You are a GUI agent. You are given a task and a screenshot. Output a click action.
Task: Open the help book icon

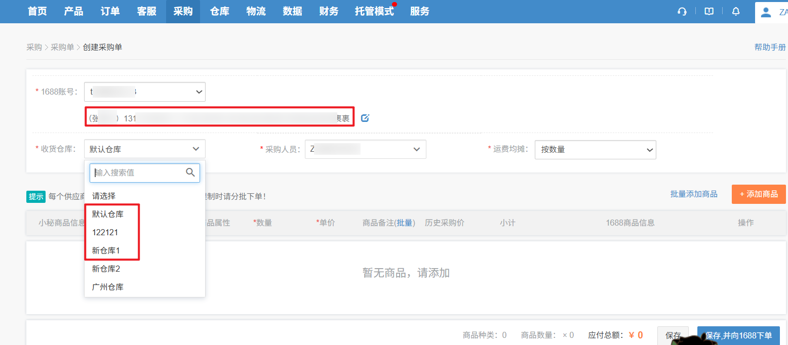(x=709, y=12)
